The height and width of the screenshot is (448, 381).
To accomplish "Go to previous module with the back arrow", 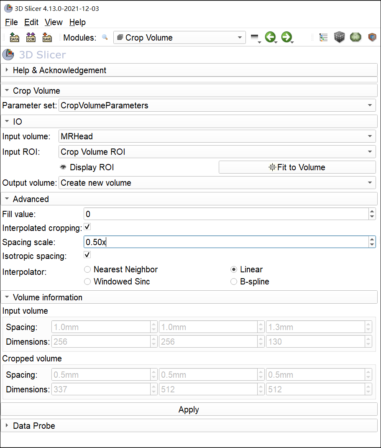I will 270,37.
